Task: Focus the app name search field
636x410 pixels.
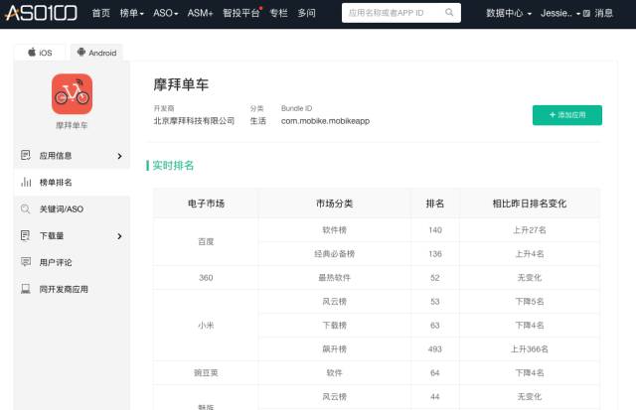Action: tap(401, 13)
